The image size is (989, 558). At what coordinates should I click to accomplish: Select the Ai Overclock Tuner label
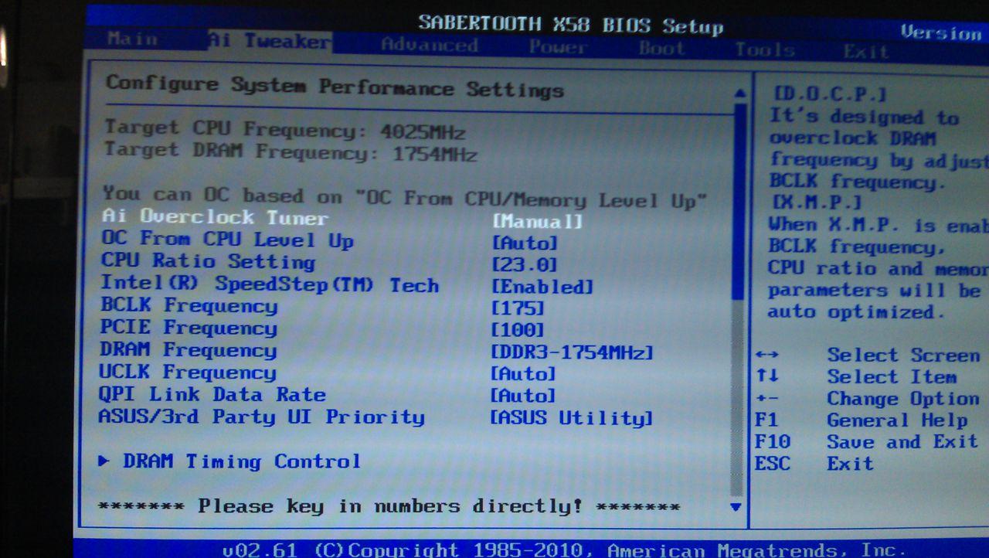click(216, 217)
